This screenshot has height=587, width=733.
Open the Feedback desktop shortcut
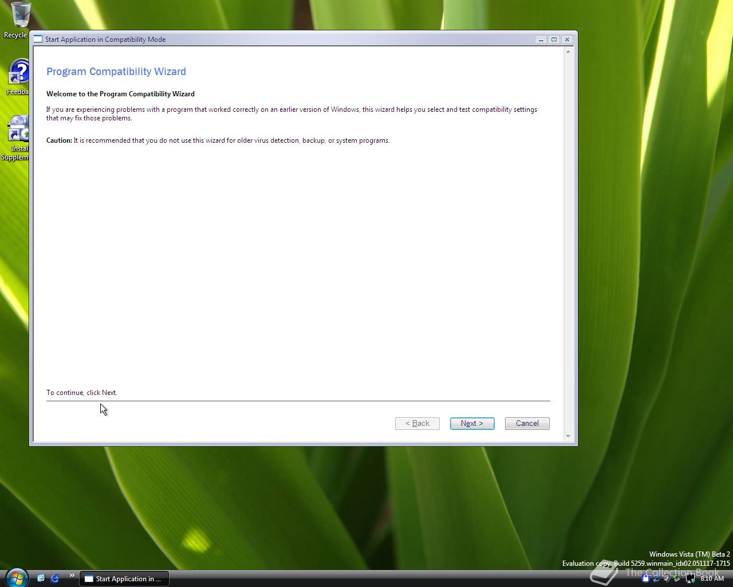17,77
